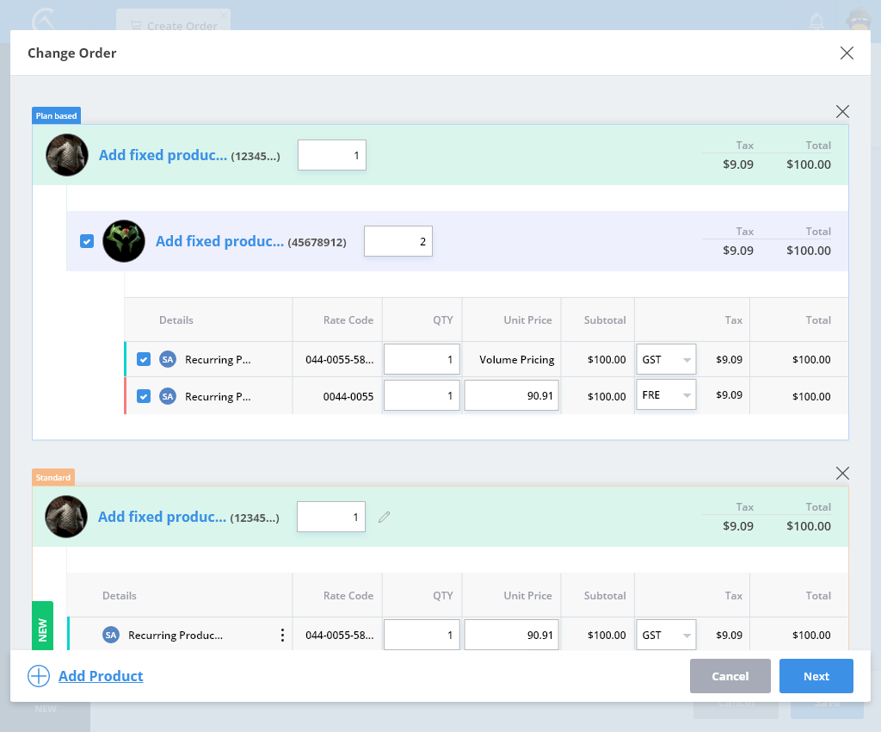This screenshot has height=732, width=881.
Task: Open the Add Product link
Action: click(x=101, y=676)
